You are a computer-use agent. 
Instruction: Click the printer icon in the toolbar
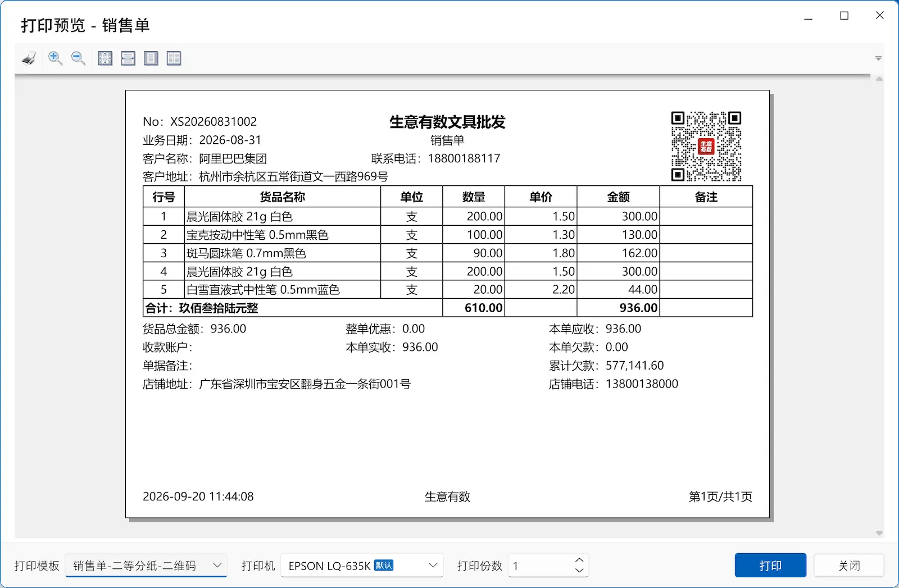pos(29,58)
